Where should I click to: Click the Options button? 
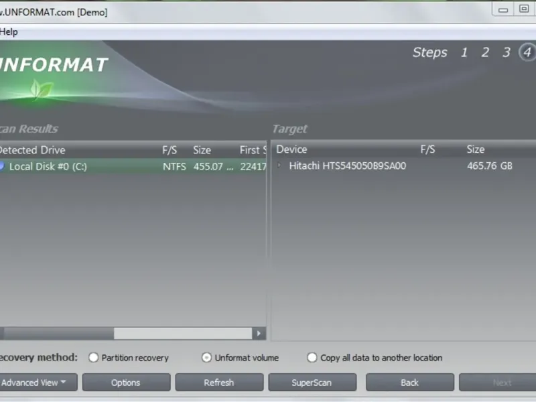(126, 383)
